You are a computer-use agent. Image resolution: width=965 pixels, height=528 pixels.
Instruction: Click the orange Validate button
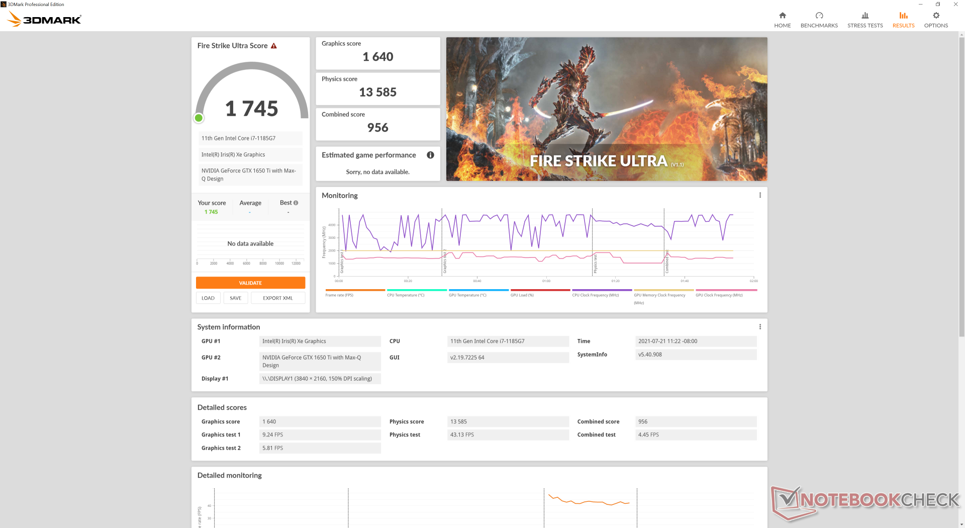coord(250,283)
